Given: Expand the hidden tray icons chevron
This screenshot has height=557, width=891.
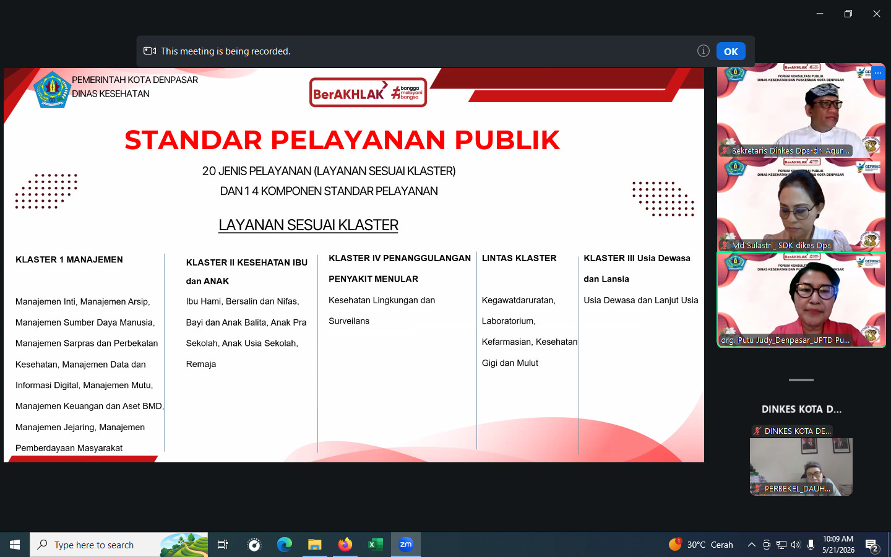Looking at the screenshot, I should tap(751, 545).
